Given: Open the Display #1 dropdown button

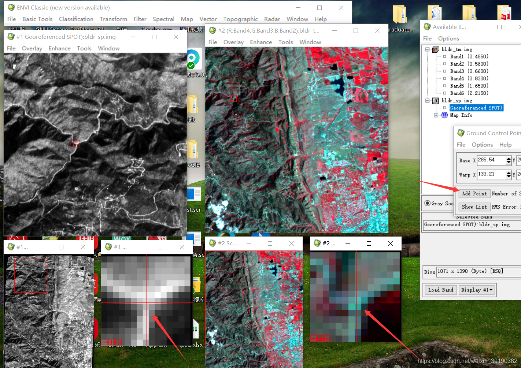Looking at the screenshot, I should [477, 290].
